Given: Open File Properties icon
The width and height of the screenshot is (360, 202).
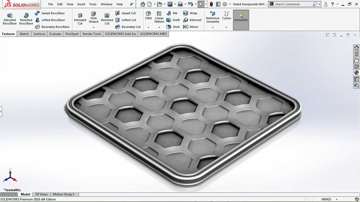Looking at the screenshot, I should [x=218, y=4].
